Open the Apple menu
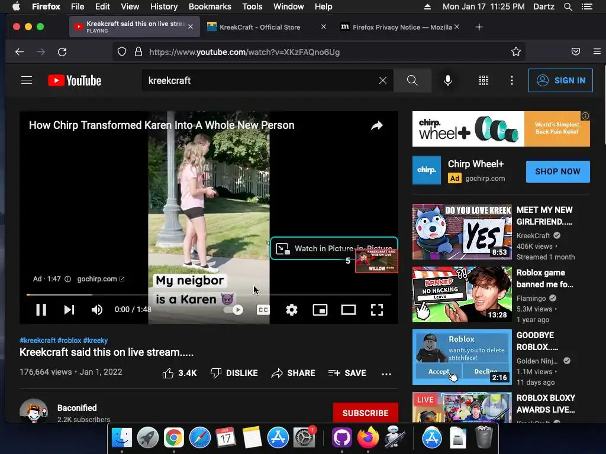This screenshot has height=454, width=606. 16,7
